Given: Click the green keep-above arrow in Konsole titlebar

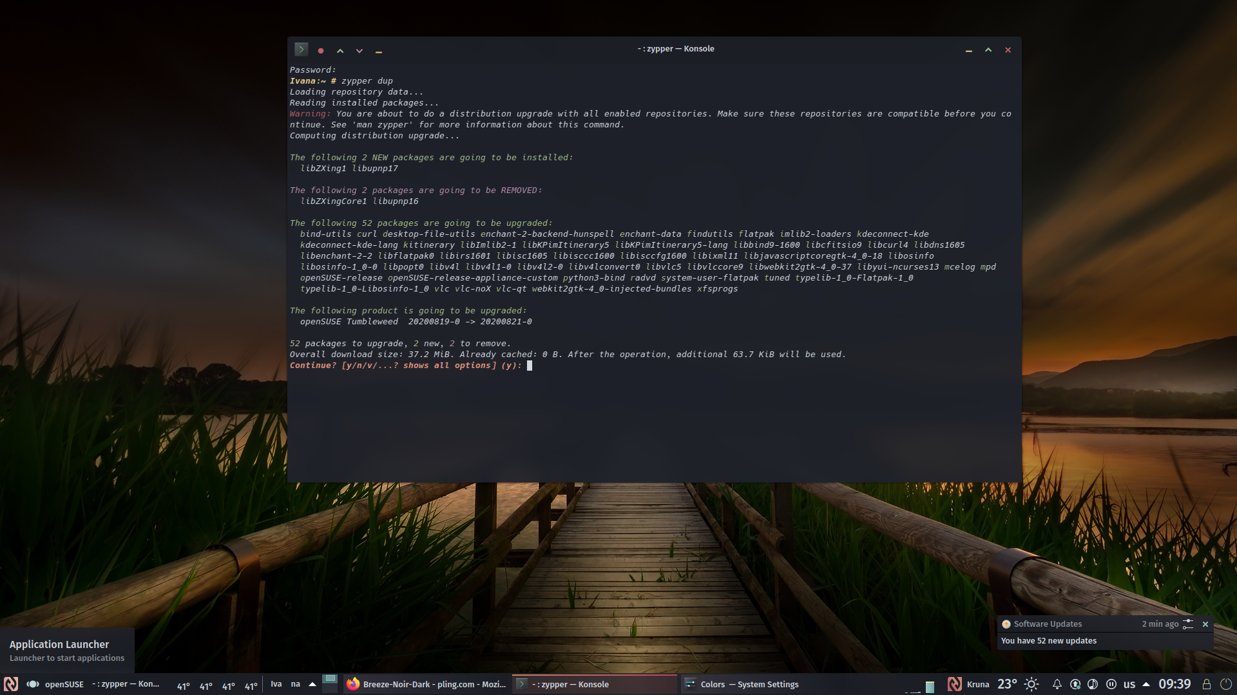Looking at the screenshot, I should click(340, 50).
